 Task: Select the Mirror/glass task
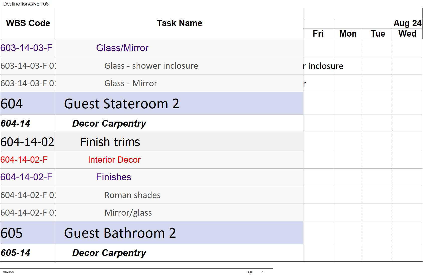pyautogui.click(x=128, y=213)
